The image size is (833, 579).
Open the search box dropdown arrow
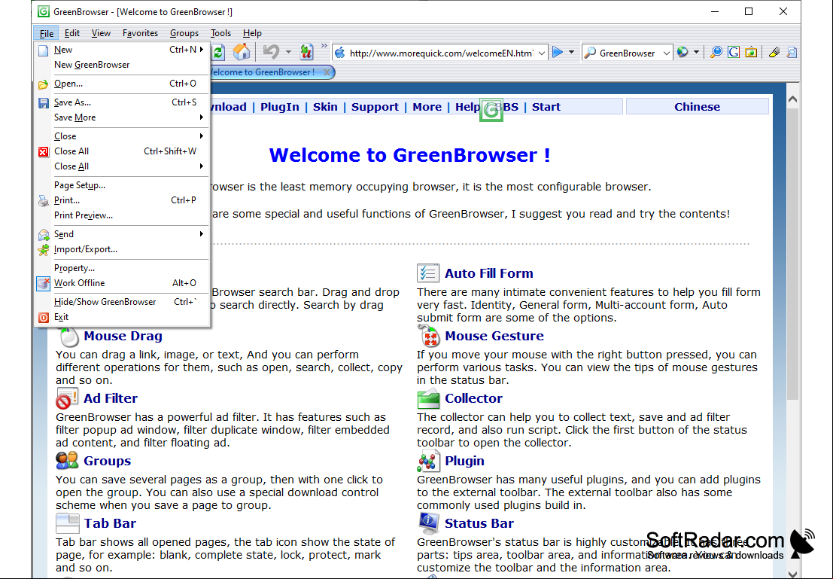666,53
